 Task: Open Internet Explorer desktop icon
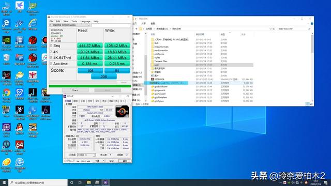coord(33,24)
